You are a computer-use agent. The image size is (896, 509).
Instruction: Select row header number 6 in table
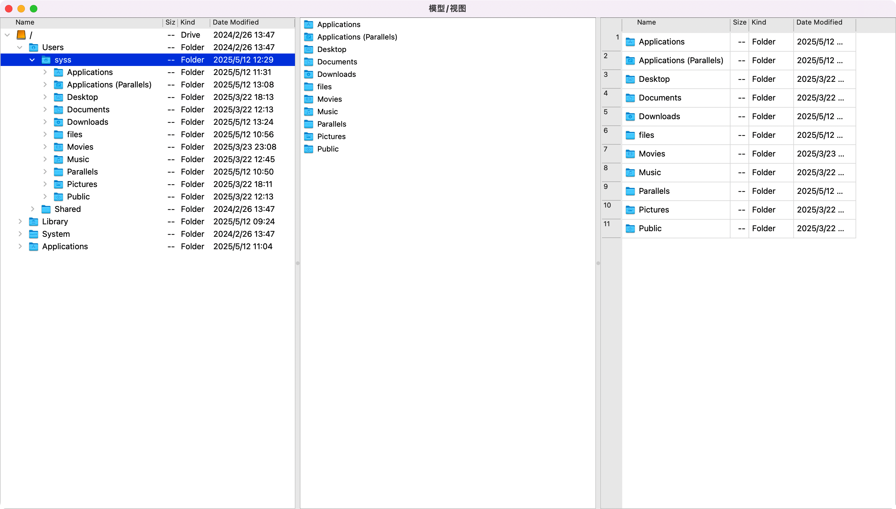point(611,135)
